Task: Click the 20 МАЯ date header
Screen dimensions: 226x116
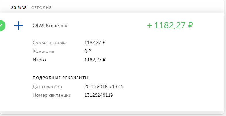Action: 19,8
